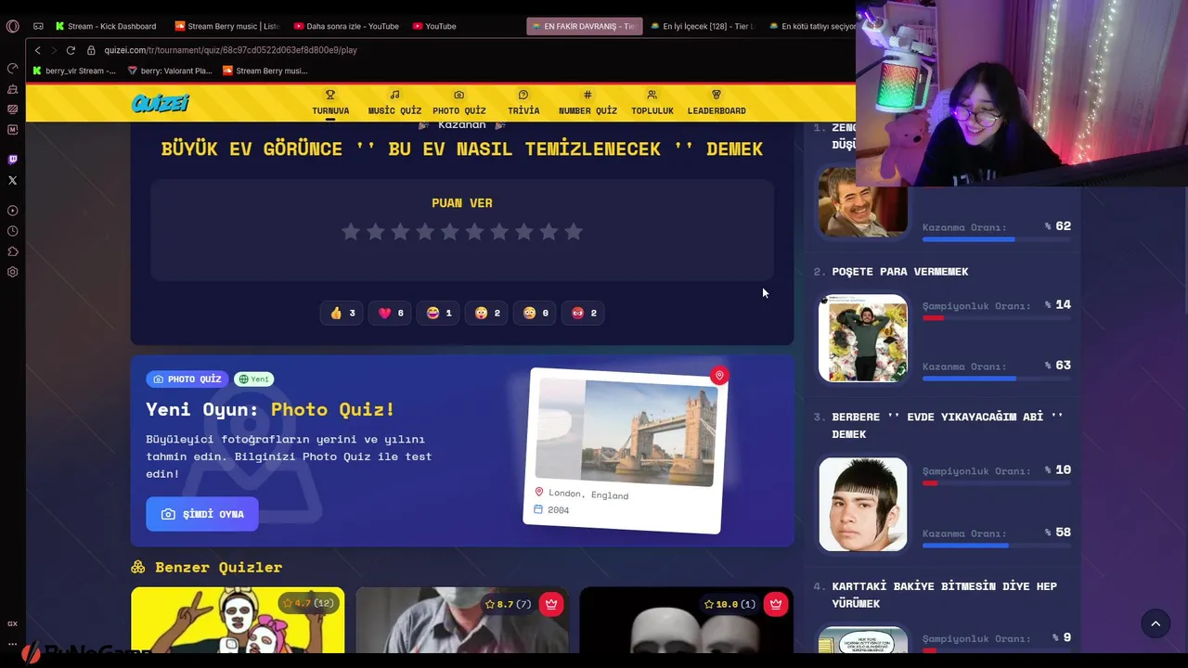Click the site lock icon in the address bar

91,50
